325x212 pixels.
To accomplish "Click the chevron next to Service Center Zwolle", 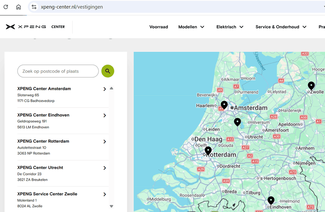I will pos(105,195).
